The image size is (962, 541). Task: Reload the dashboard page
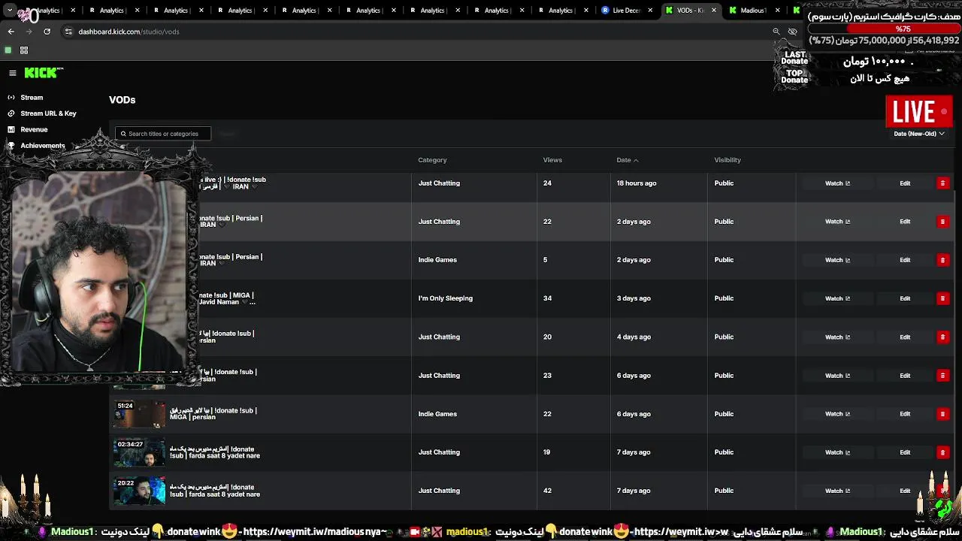47,32
